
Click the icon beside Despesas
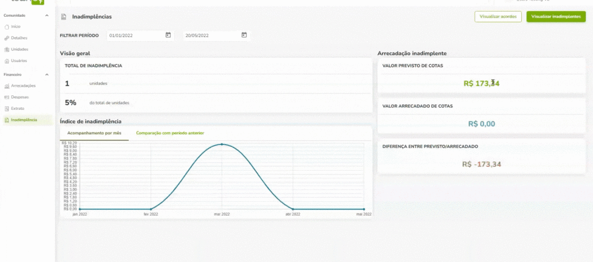click(x=6, y=97)
